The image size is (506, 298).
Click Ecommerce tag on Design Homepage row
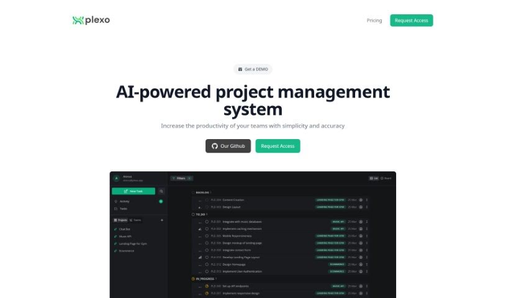click(x=337, y=264)
